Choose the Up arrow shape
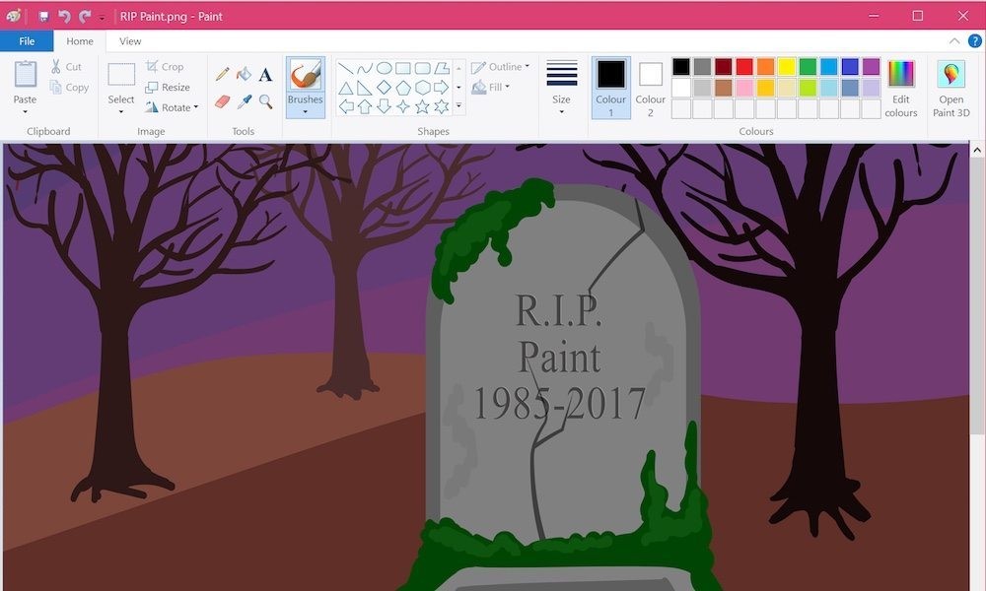 click(x=365, y=106)
